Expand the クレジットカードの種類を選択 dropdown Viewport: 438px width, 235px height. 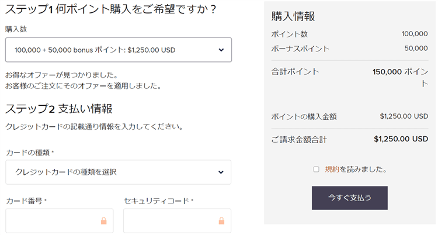tap(118, 172)
